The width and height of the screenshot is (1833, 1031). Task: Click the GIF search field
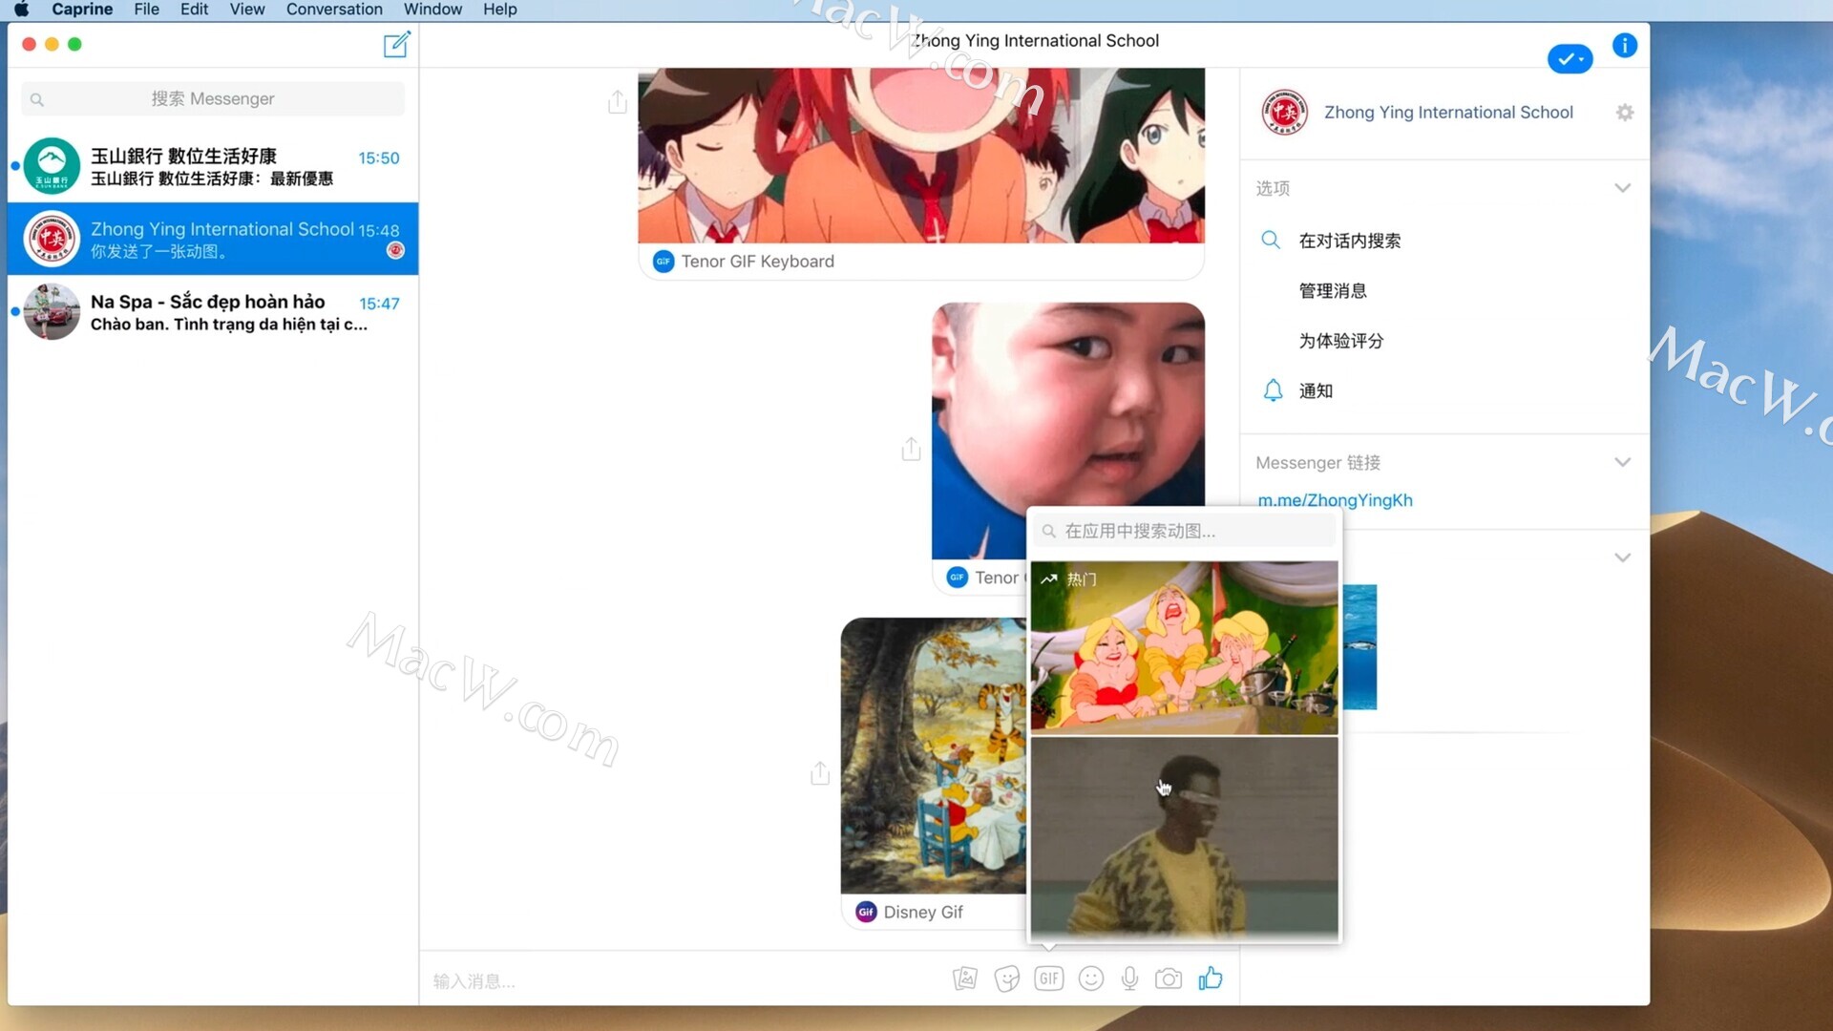coord(1184,531)
